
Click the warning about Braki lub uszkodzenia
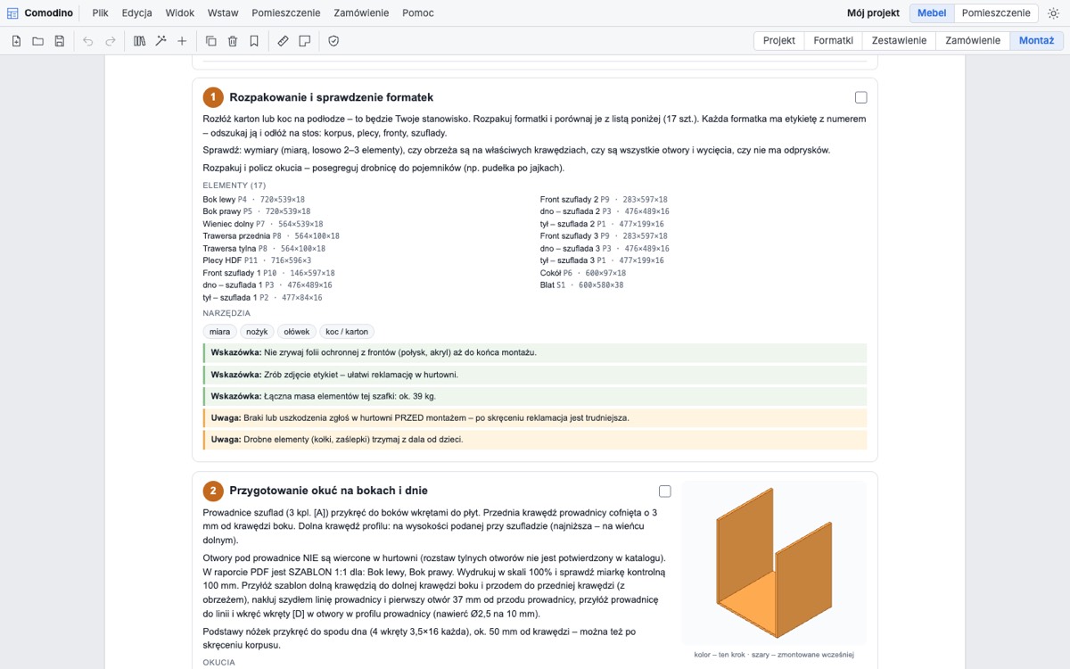click(535, 417)
